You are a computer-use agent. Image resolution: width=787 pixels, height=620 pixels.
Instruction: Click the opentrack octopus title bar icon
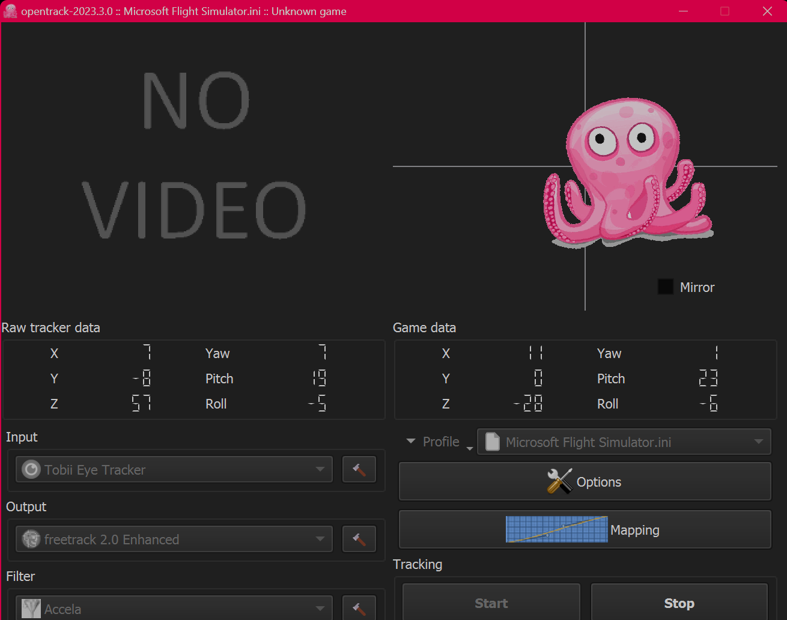pos(10,11)
